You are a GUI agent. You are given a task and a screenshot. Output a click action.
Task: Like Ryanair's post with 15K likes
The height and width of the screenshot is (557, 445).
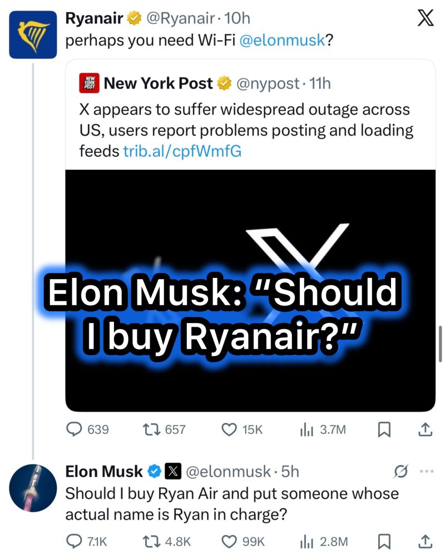229,429
